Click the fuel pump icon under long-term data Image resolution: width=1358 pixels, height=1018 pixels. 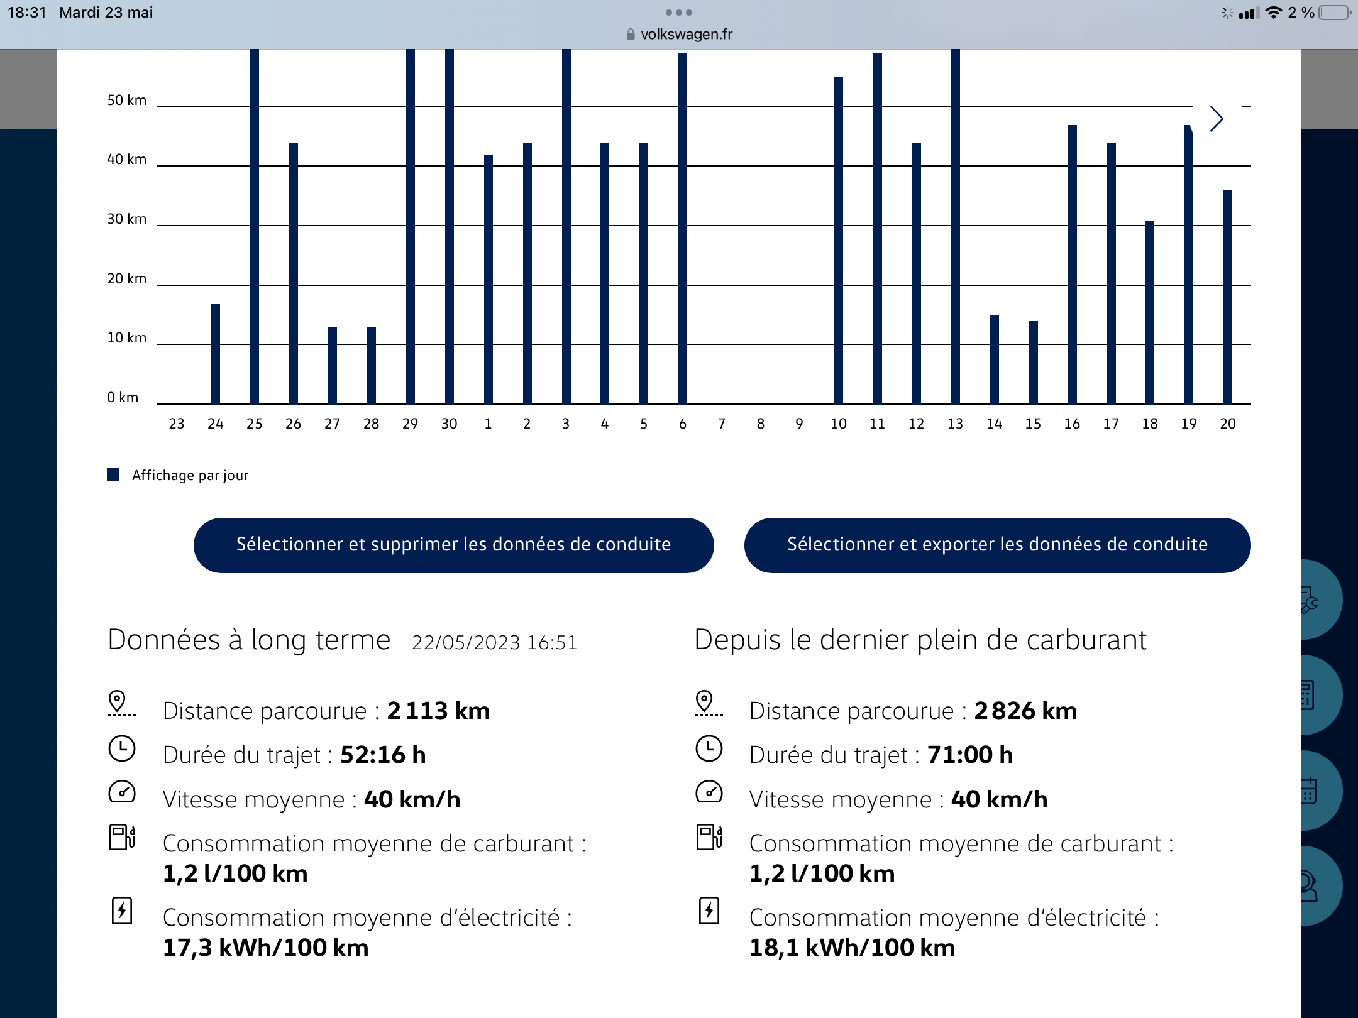tap(122, 838)
